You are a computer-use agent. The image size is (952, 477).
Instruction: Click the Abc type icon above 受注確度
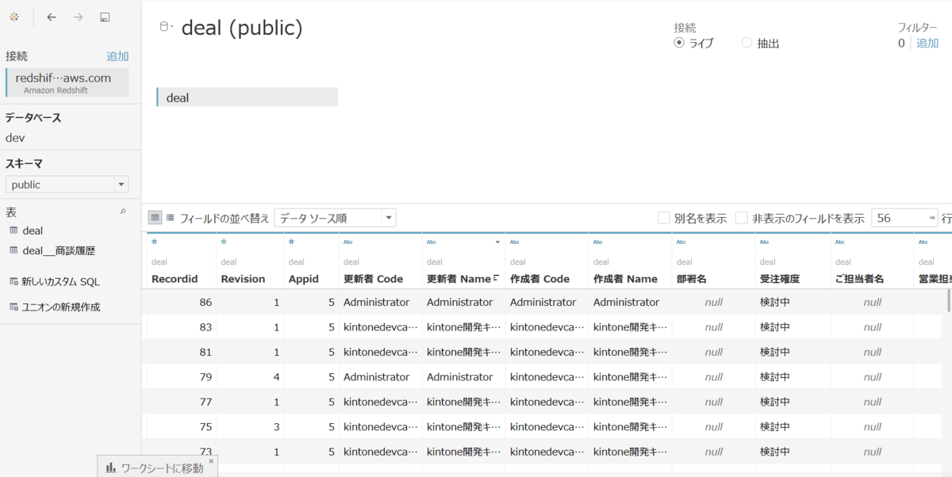(x=765, y=242)
